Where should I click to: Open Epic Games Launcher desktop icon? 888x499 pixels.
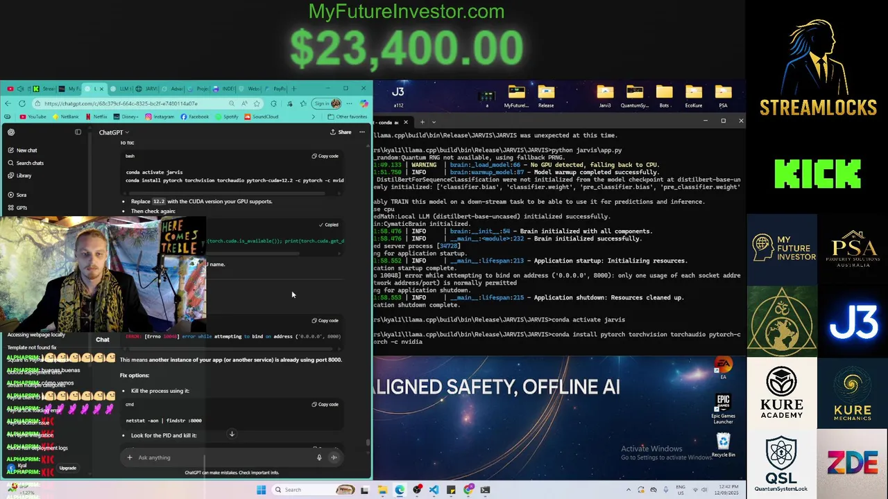[x=723, y=409]
